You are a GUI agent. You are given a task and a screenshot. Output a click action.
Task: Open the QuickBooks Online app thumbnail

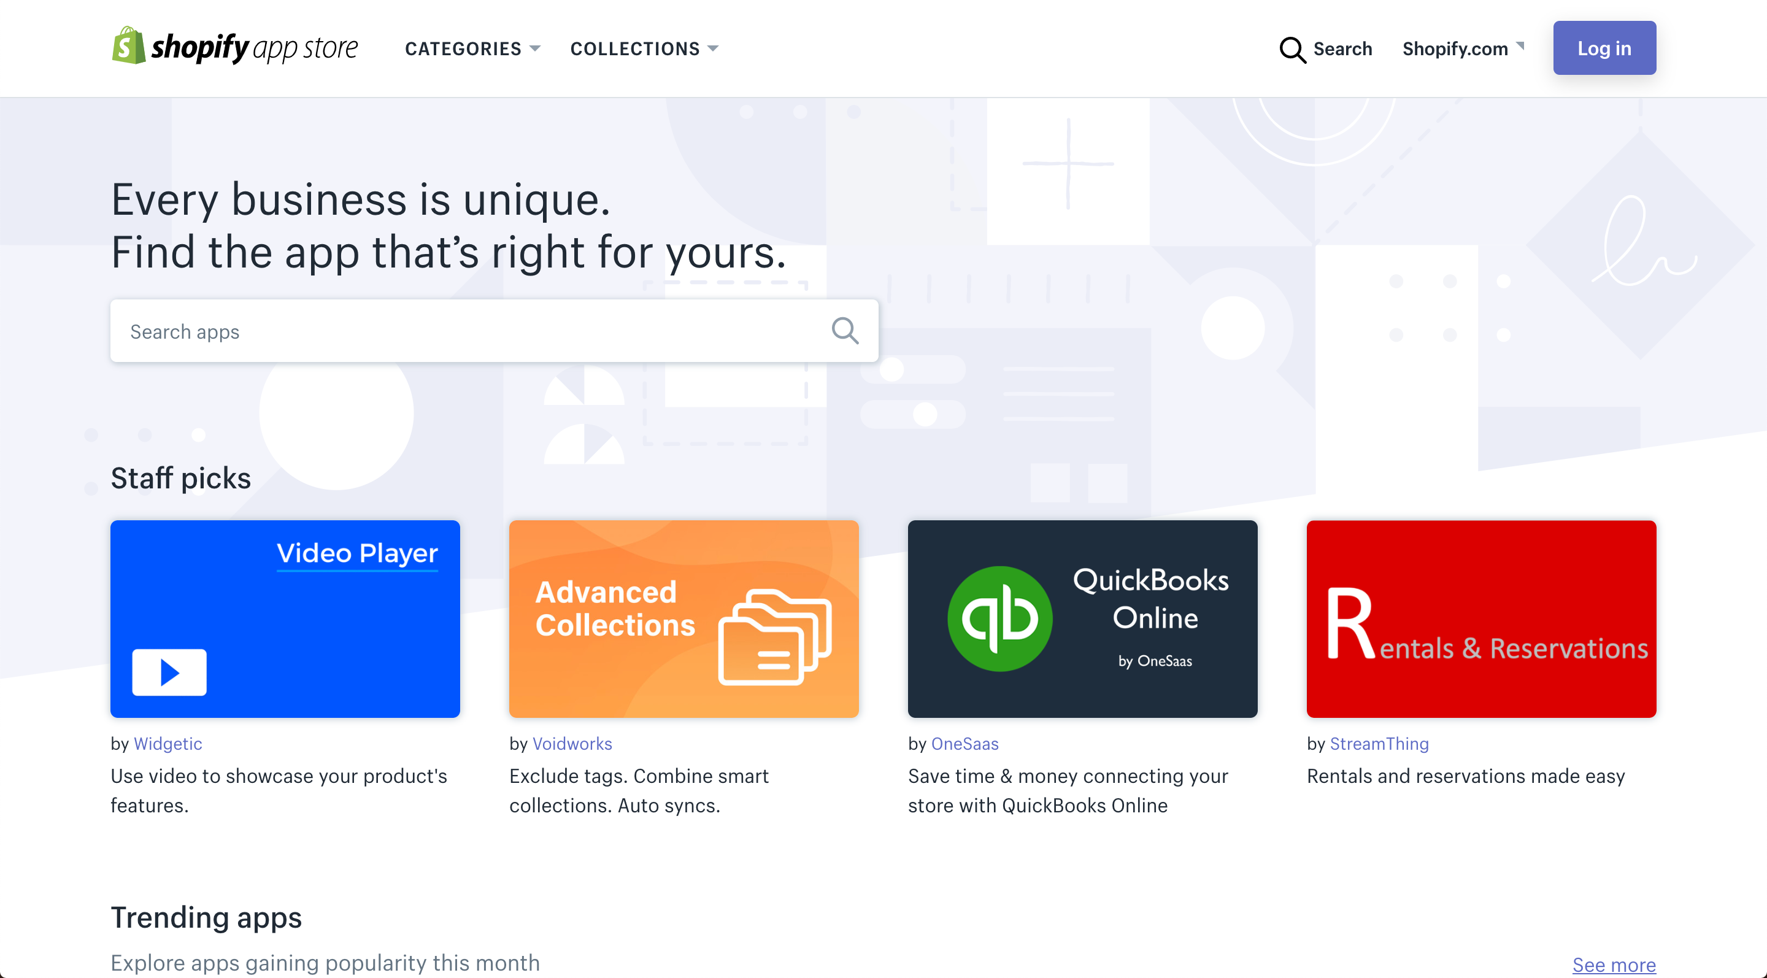[x=1082, y=618]
